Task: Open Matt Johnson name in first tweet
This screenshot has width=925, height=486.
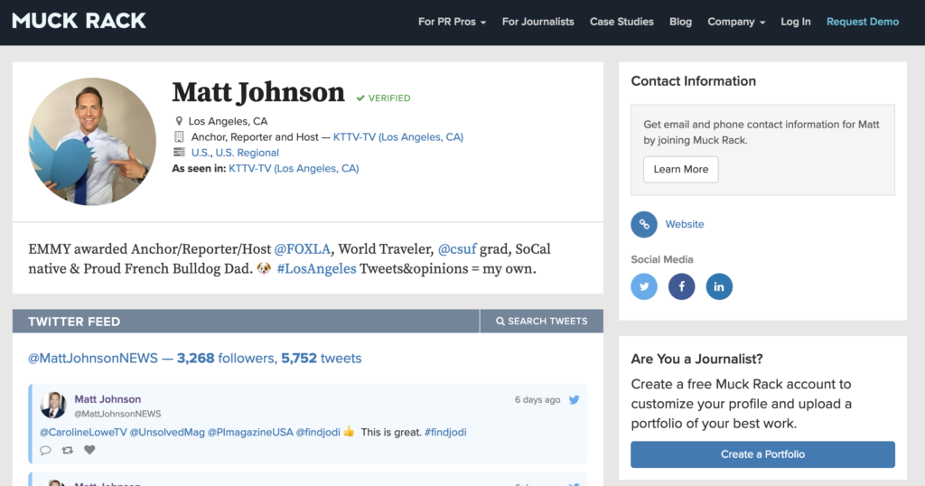Action: (107, 399)
